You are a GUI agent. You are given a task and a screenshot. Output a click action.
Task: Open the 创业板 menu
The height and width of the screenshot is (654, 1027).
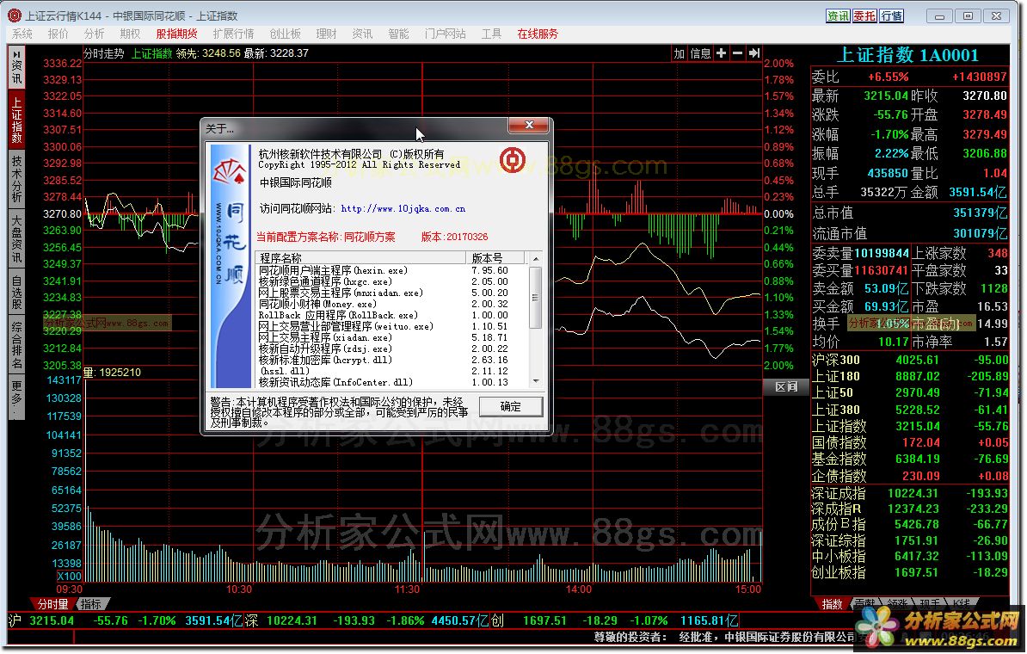tap(285, 34)
